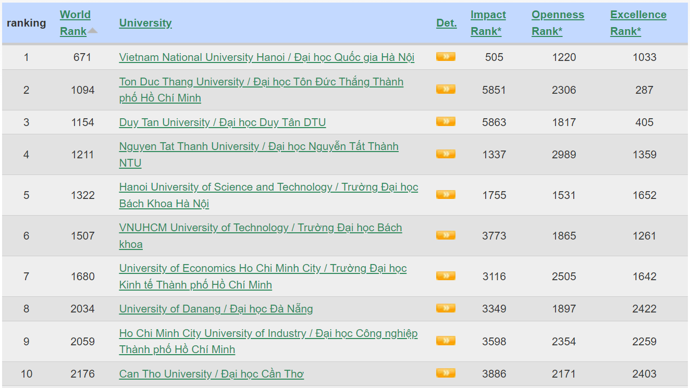Select impact rank value 505
The height and width of the screenshot is (388, 690).
click(494, 57)
